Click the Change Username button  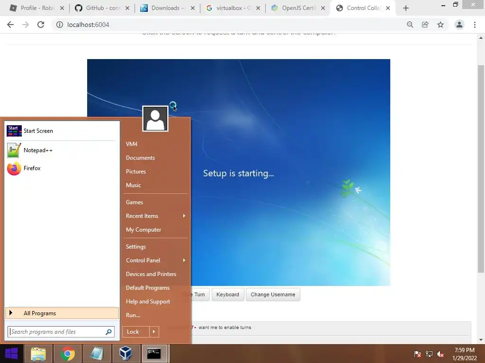click(x=273, y=294)
